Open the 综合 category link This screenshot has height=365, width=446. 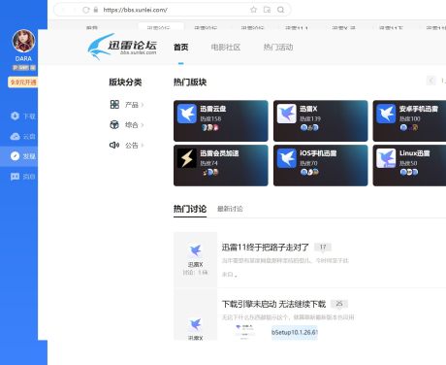click(132, 125)
